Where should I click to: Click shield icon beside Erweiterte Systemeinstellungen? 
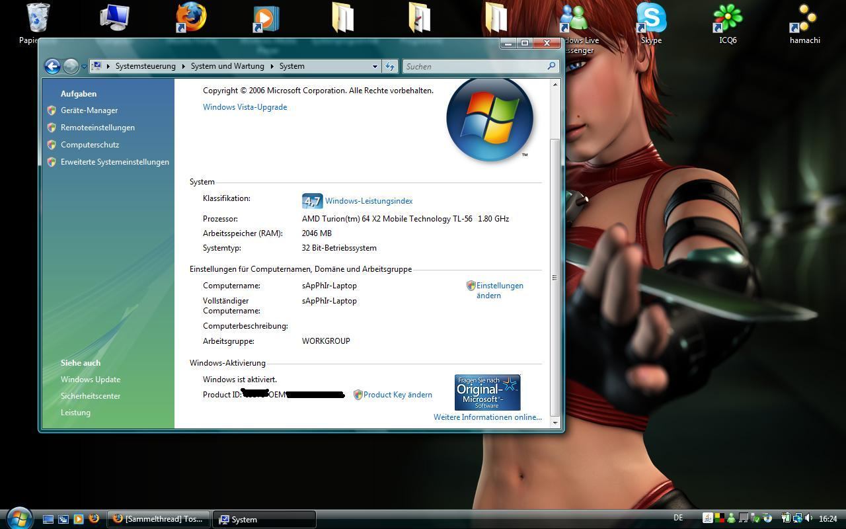pyautogui.click(x=52, y=162)
